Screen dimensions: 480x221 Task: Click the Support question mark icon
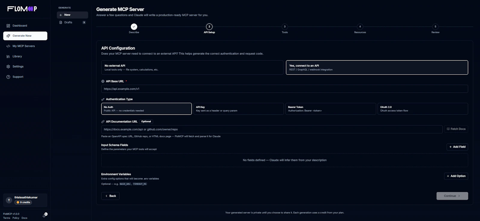pyautogui.click(x=8, y=77)
